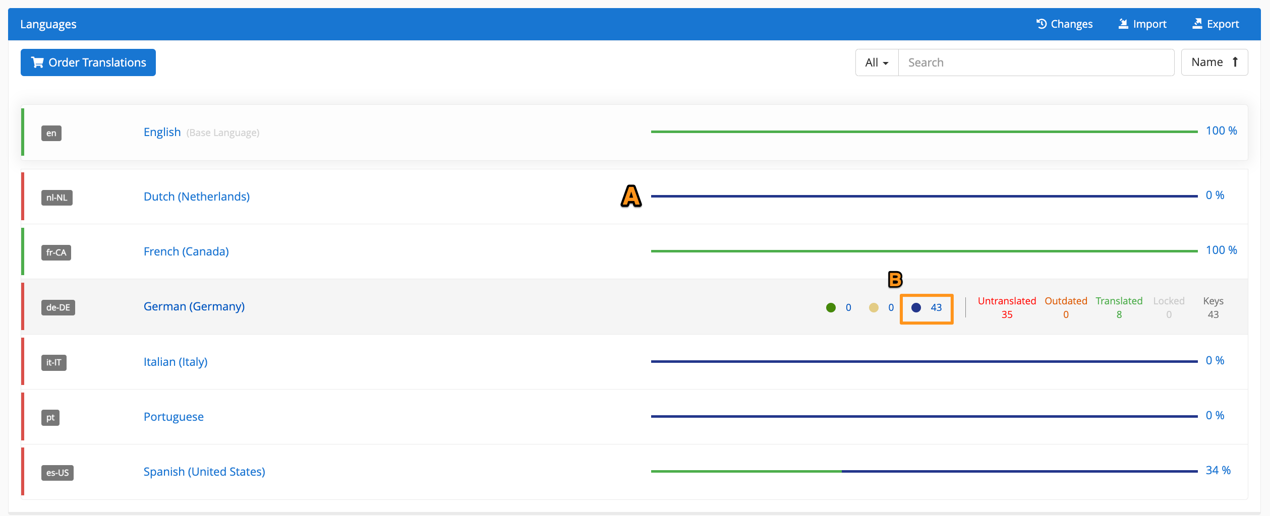Open Spanish (United States) language
Viewport: 1270px width, 516px height.
(x=204, y=472)
